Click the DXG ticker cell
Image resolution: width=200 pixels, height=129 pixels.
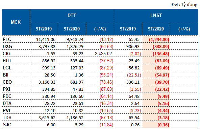[16, 46]
